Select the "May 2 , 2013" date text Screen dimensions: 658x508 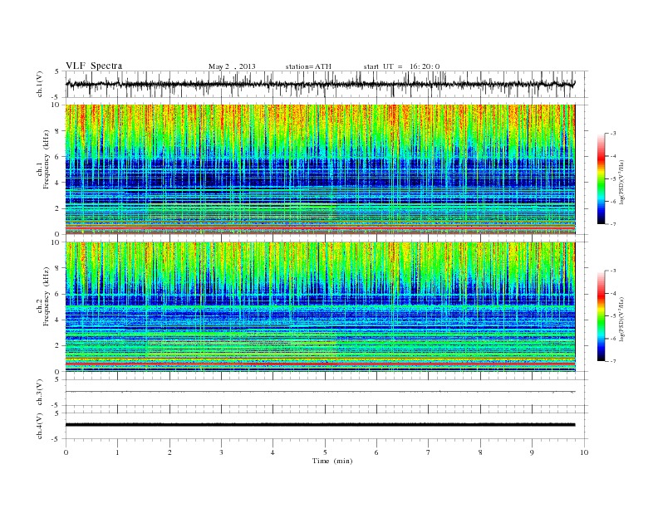tap(232, 66)
